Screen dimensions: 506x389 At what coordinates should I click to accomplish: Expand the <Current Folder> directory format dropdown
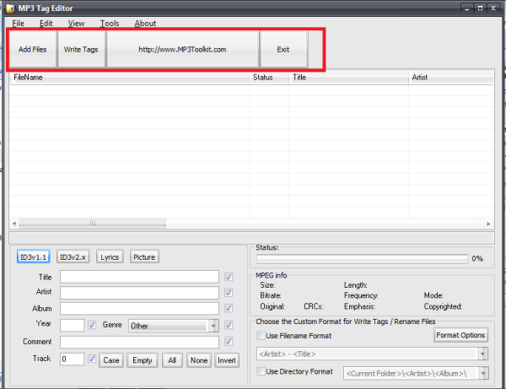click(483, 373)
